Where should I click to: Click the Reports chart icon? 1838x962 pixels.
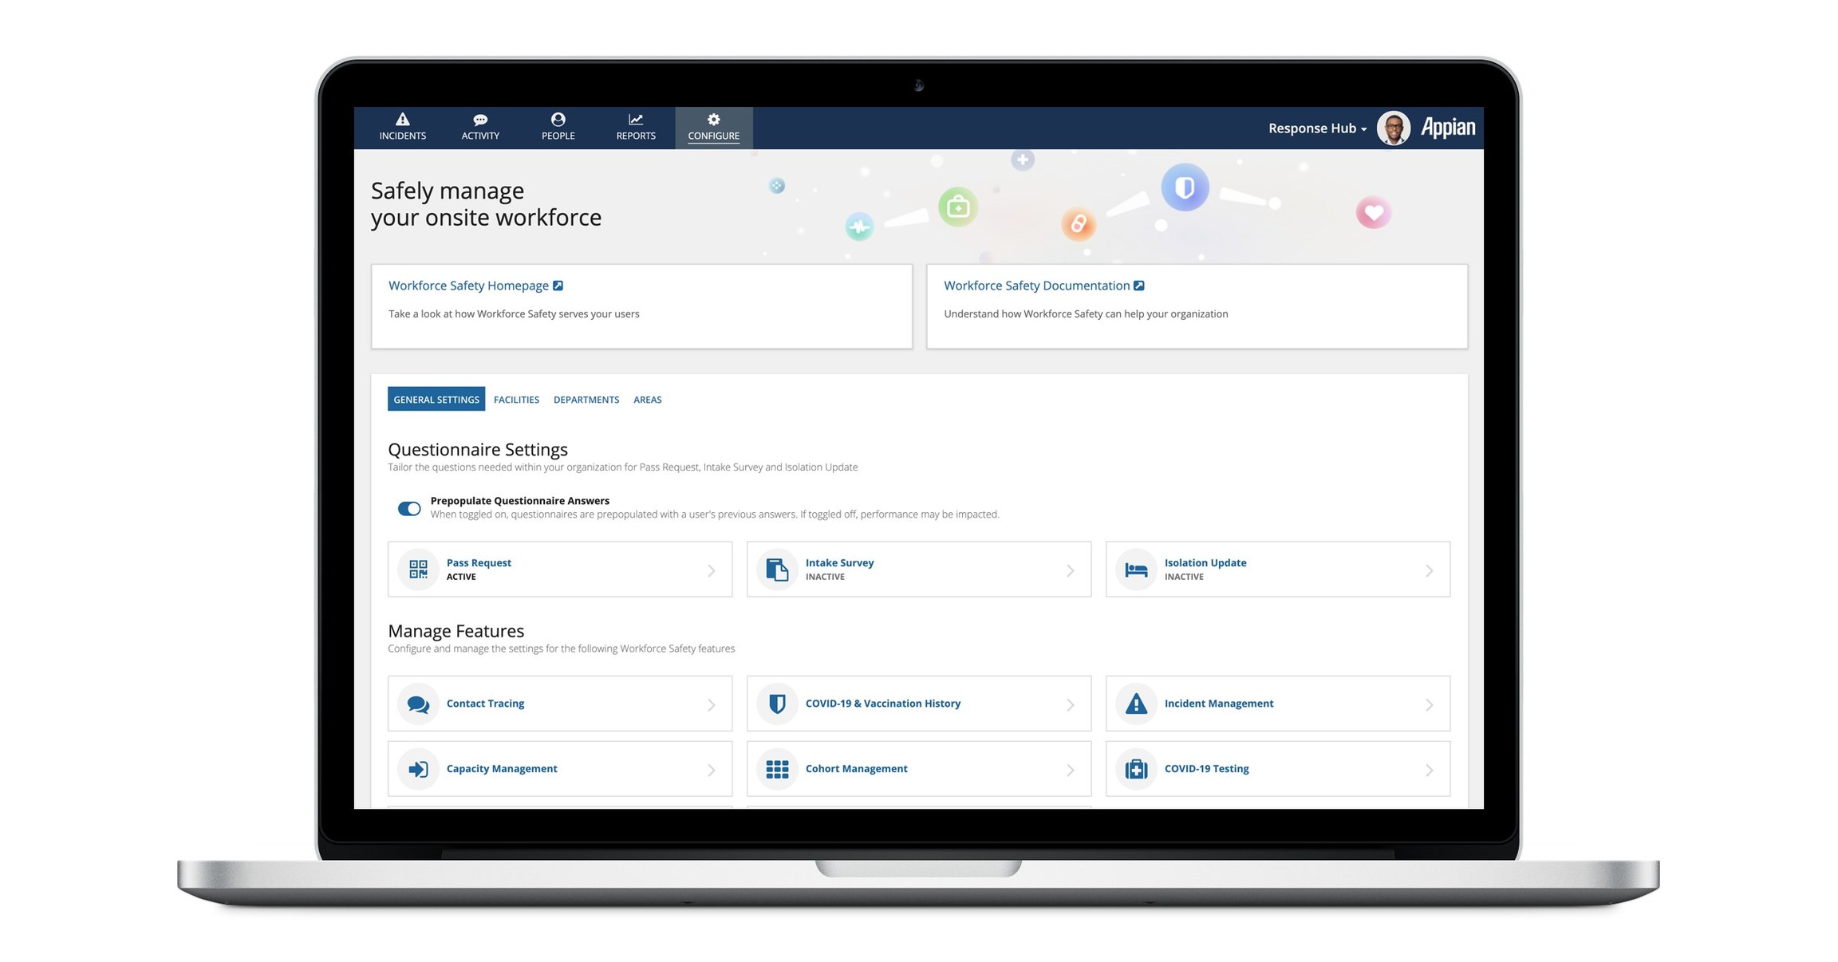click(635, 120)
